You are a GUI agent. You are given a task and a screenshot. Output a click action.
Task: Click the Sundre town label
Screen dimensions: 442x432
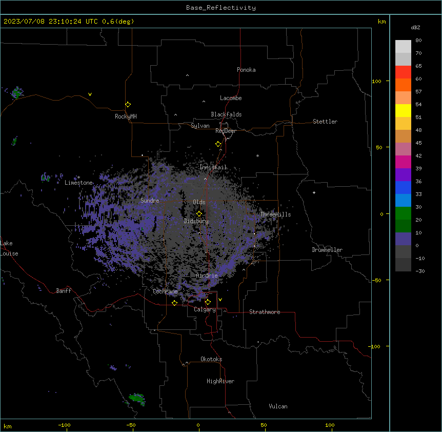150,201
